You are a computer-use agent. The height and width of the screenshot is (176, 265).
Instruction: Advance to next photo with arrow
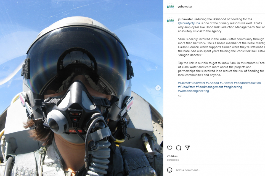click(x=158, y=88)
